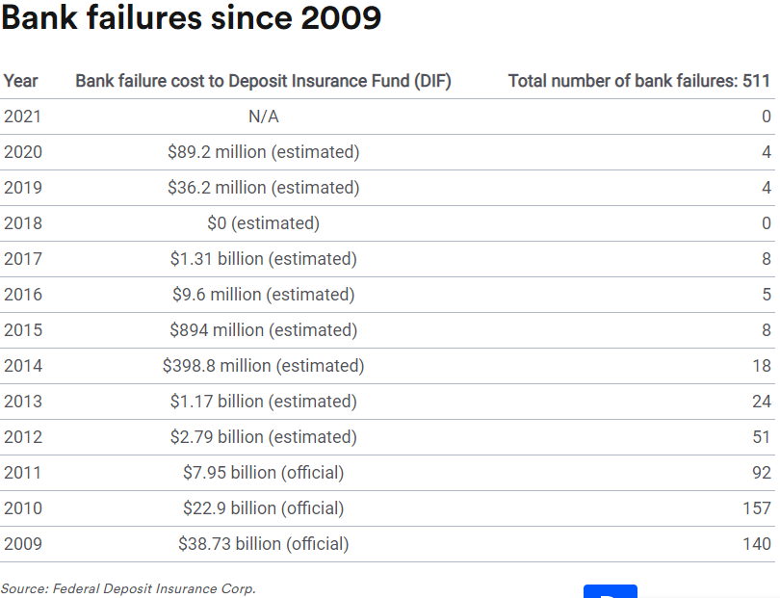780x598 pixels.
Task: Select the 2014 failures count 18
Action: [x=762, y=366]
